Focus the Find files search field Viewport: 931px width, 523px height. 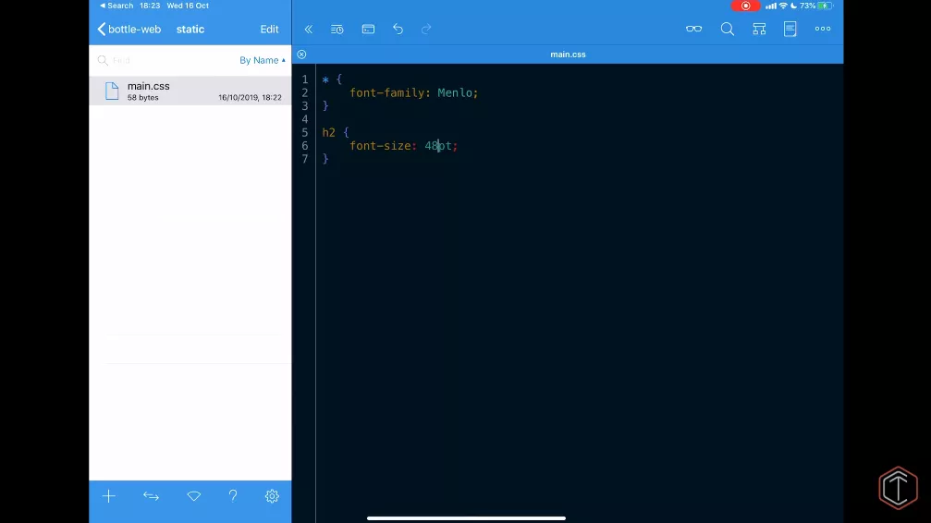click(x=166, y=60)
